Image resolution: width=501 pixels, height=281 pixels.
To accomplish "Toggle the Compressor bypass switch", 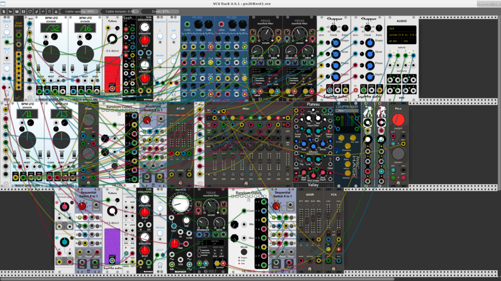I will [338, 110].
